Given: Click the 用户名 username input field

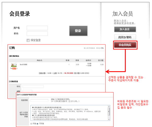Looking at the screenshot, I should (x=37, y=28).
